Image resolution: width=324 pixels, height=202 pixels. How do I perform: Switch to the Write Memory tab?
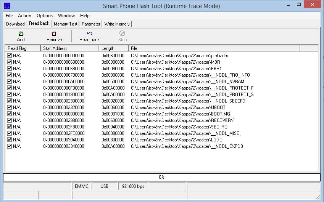coord(117,24)
